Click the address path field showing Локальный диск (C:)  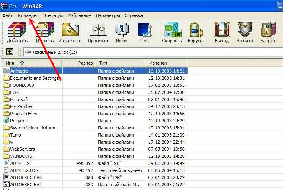(153, 52)
